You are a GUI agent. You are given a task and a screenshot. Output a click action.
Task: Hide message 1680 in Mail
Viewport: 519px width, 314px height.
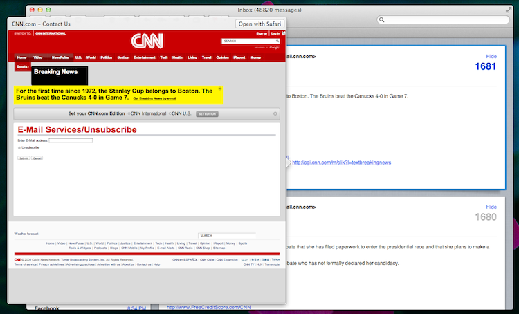491,207
